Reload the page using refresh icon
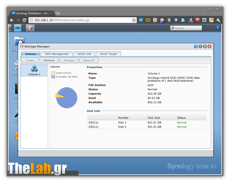 pyautogui.click(x=24, y=20)
